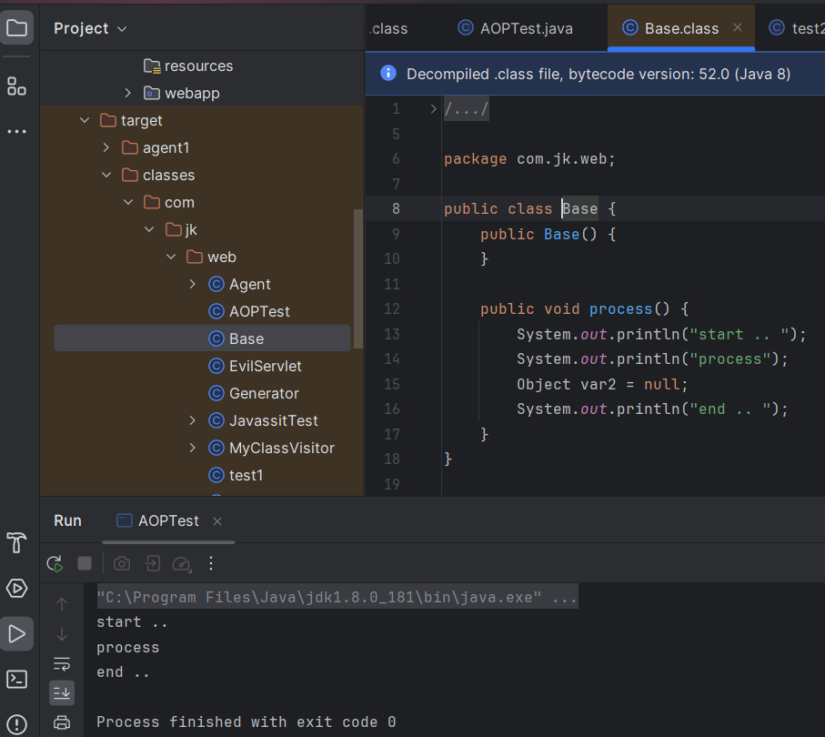The width and height of the screenshot is (825, 737).
Task: Click the Run panel title
Action: tap(67, 521)
